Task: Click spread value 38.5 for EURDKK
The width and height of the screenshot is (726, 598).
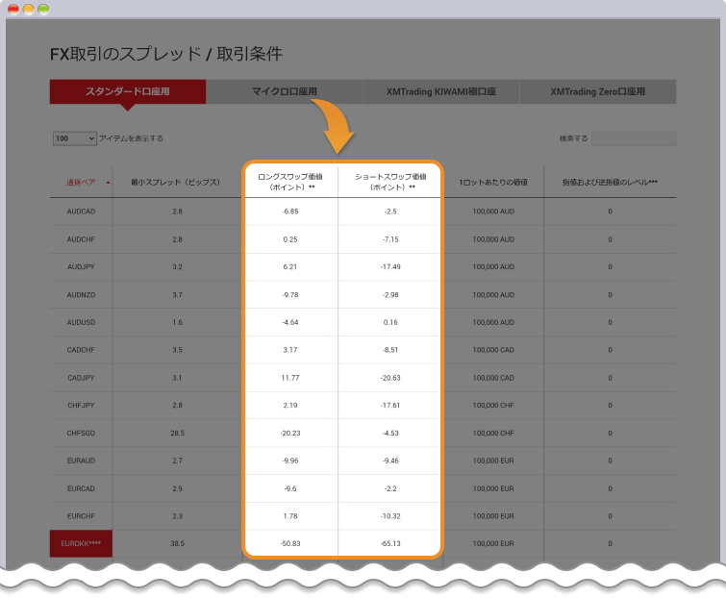Action: (177, 544)
